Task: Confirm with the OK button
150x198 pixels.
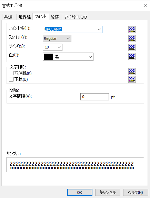Action: point(80,192)
